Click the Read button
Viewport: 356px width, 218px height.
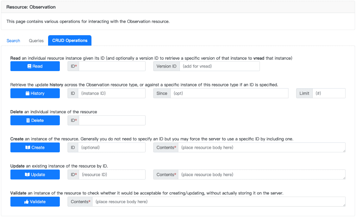(x=35, y=66)
